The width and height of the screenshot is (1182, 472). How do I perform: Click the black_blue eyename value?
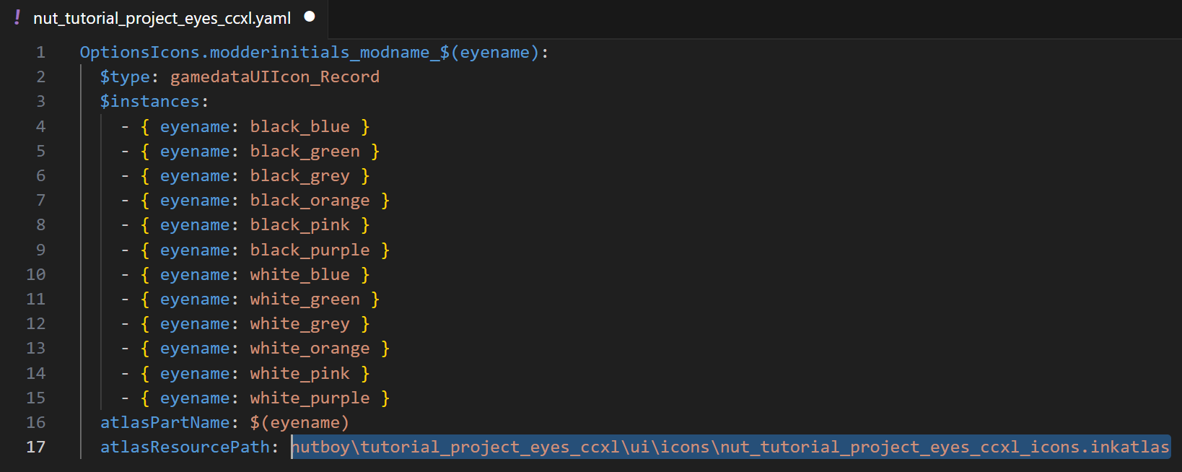tap(299, 127)
